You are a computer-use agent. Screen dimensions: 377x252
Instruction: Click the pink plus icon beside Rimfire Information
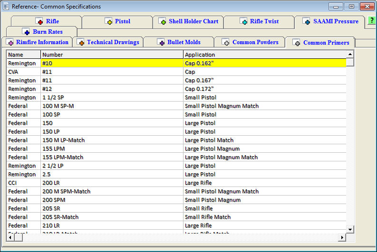[x=10, y=42]
